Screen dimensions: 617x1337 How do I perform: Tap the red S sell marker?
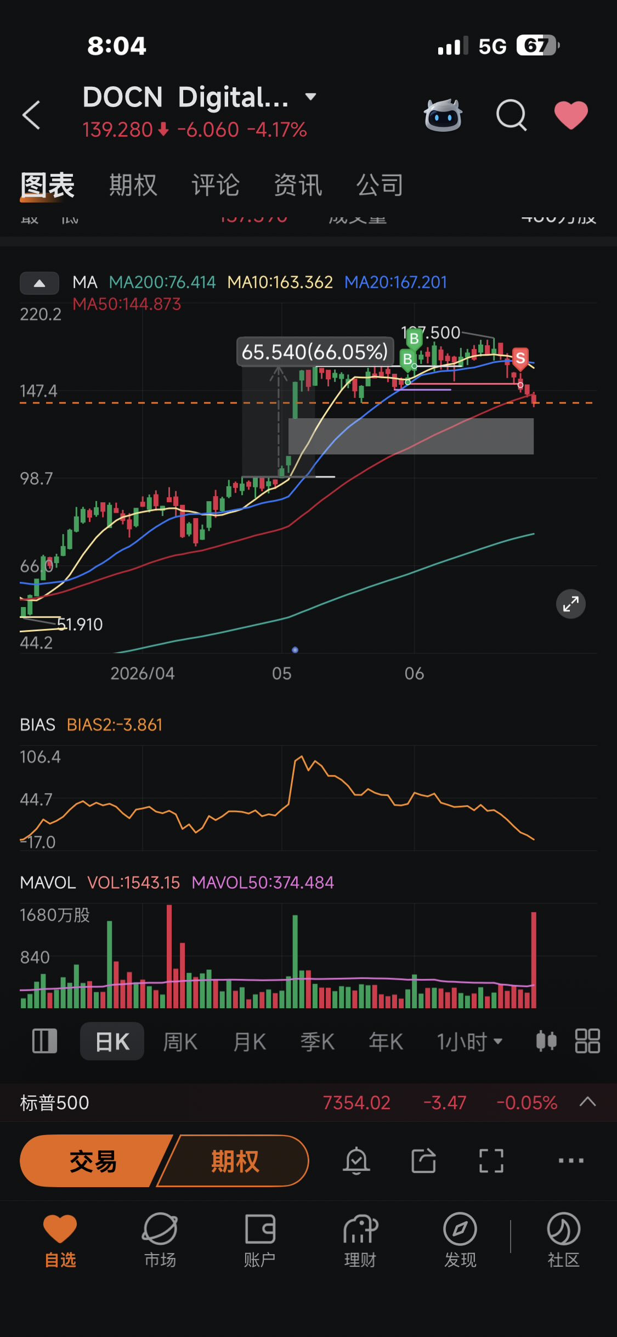(x=520, y=358)
